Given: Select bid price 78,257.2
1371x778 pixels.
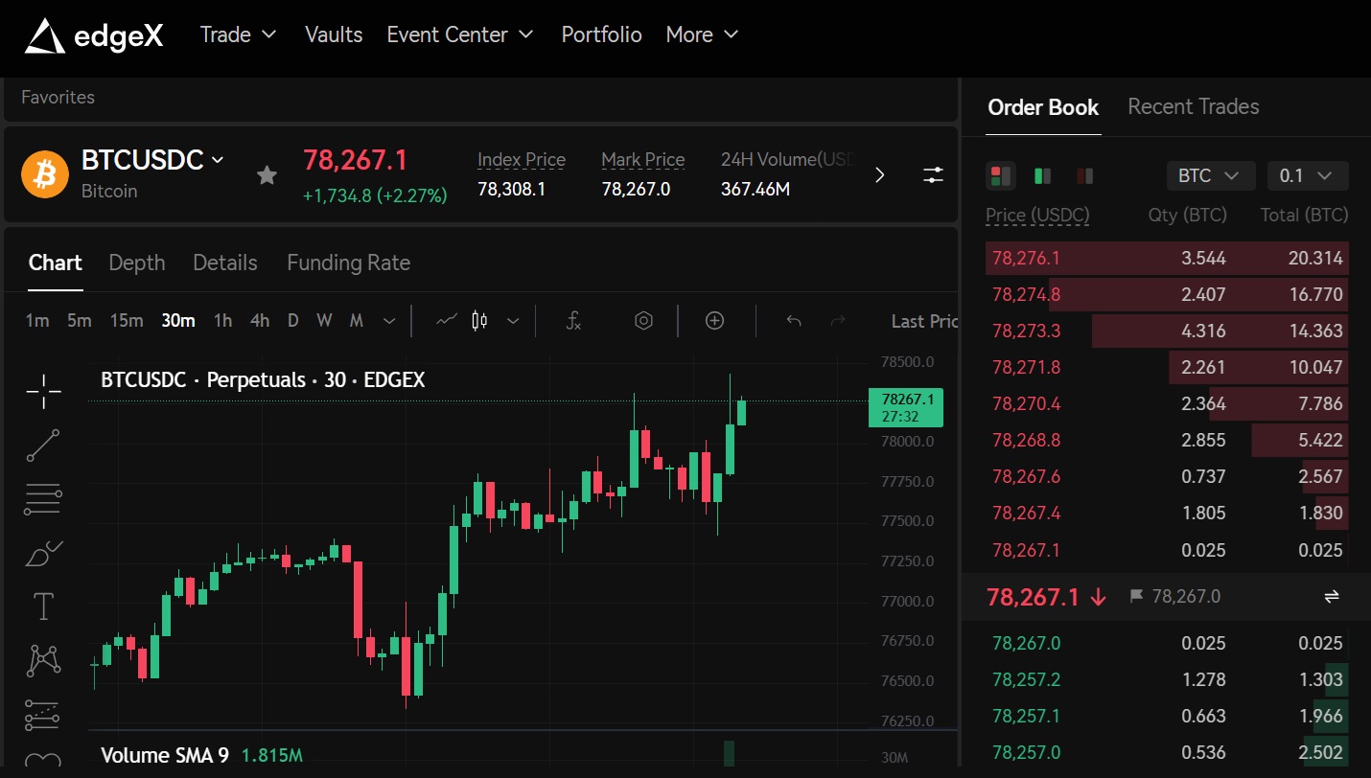Looking at the screenshot, I should 1026,679.
